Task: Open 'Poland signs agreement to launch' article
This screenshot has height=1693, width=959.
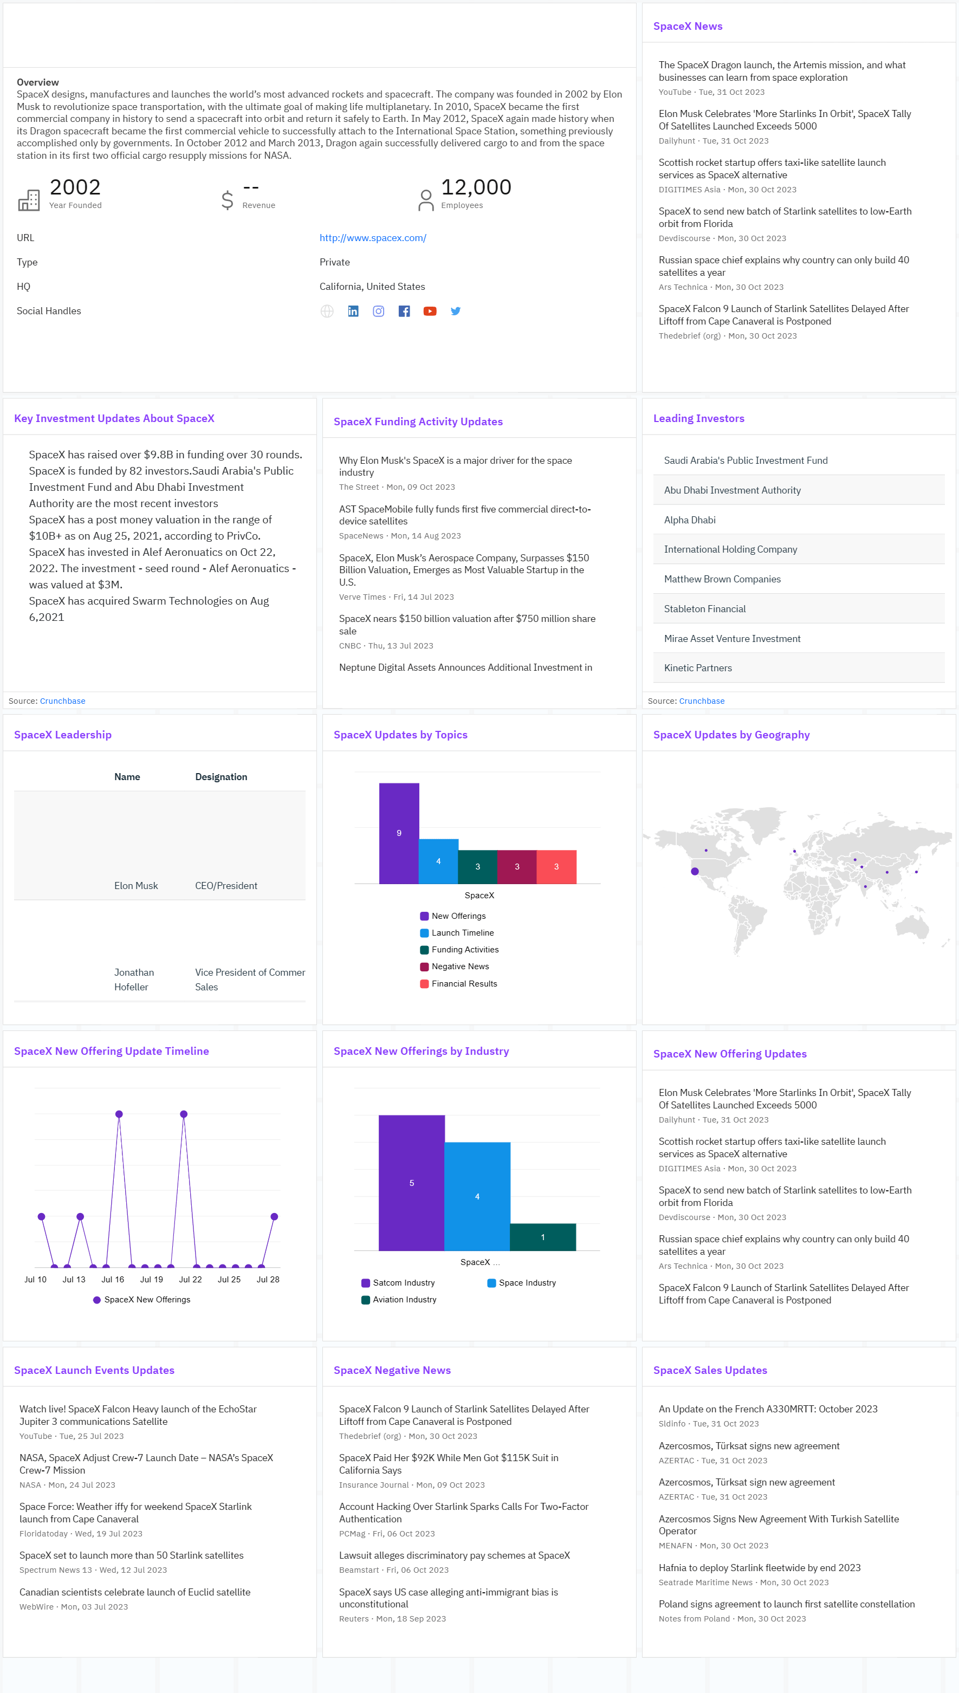Action: (x=786, y=1604)
